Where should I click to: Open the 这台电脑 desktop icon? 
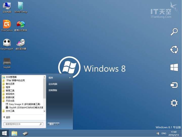(x=7, y=7)
